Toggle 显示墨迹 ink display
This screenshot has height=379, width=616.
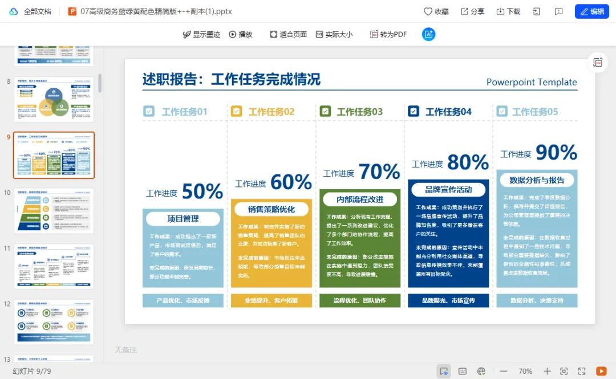(201, 34)
